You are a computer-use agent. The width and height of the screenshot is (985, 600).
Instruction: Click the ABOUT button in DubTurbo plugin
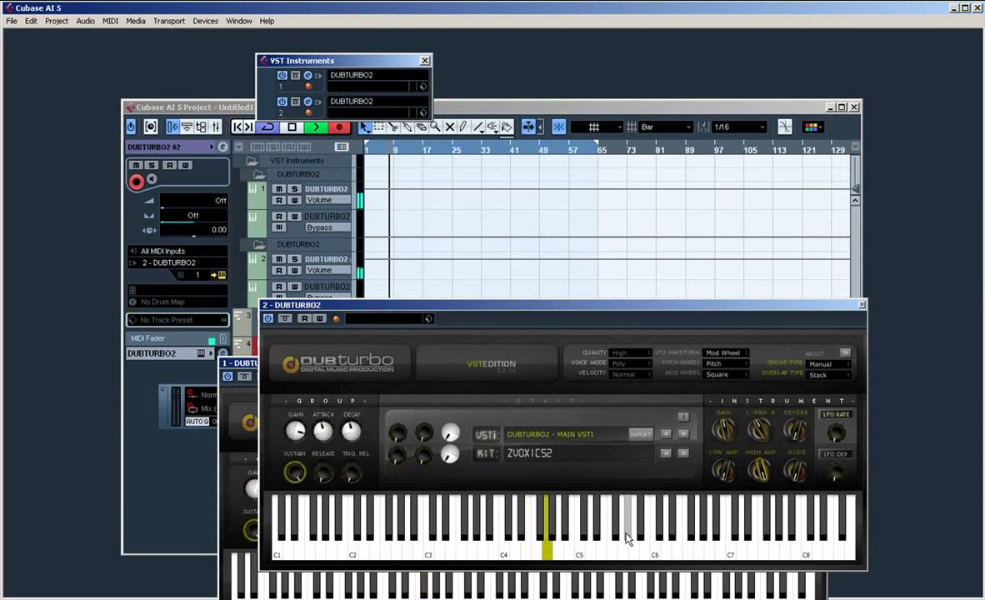click(x=845, y=353)
